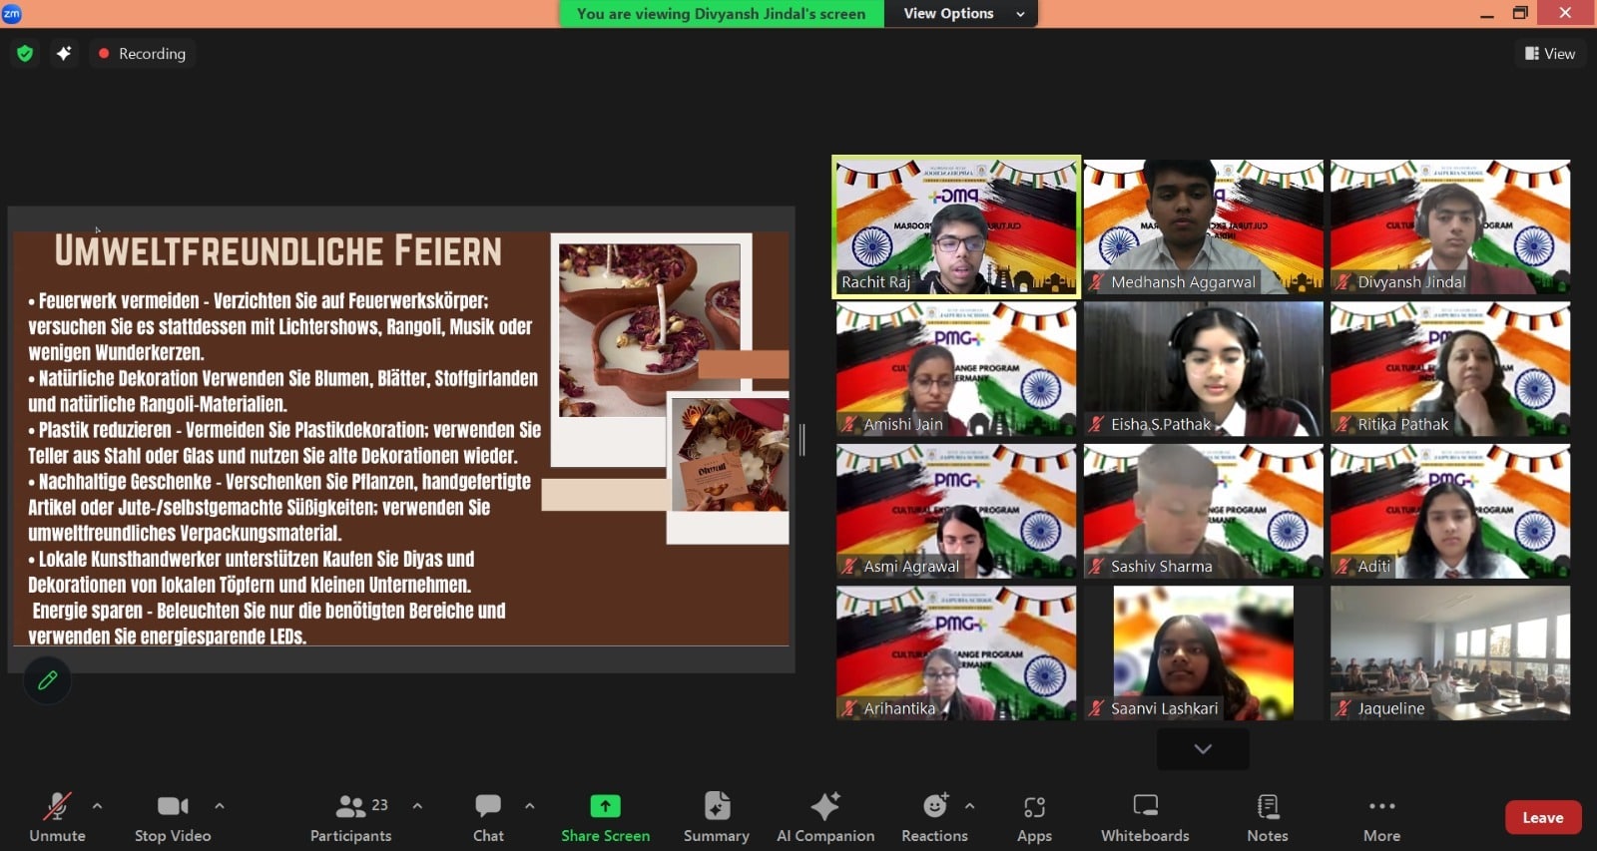Image resolution: width=1597 pixels, height=851 pixels.
Task: Toggle the Participants panel
Action: tap(350, 817)
